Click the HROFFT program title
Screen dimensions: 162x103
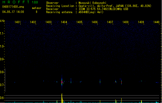pos(16,2)
